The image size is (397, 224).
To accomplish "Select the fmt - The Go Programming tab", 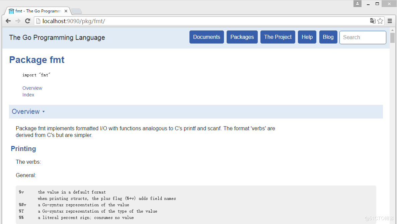I will (x=37, y=11).
